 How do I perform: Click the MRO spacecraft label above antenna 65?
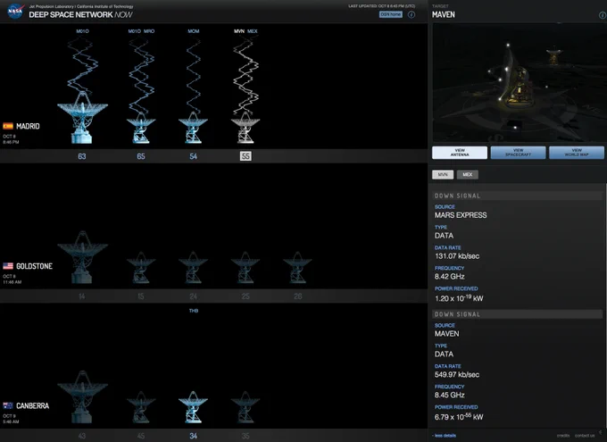(149, 31)
